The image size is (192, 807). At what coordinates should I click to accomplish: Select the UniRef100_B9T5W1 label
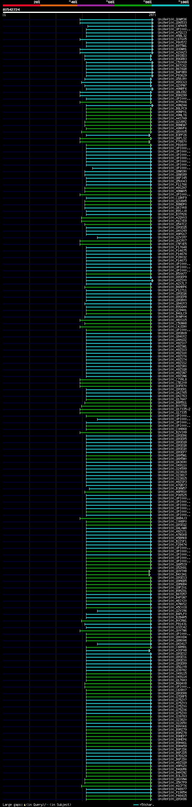(172, 46)
